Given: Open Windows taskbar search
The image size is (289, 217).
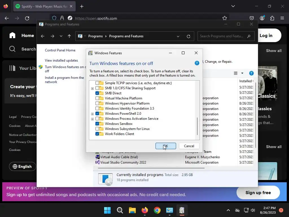Looking at the screenshot, I should [x=120, y=210].
